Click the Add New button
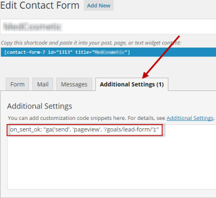 (x=98, y=6)
